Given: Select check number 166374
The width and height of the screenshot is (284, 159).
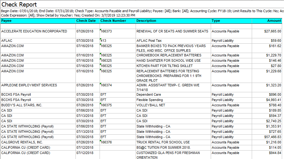Looking at the screenshot, I should pos(106,85).
